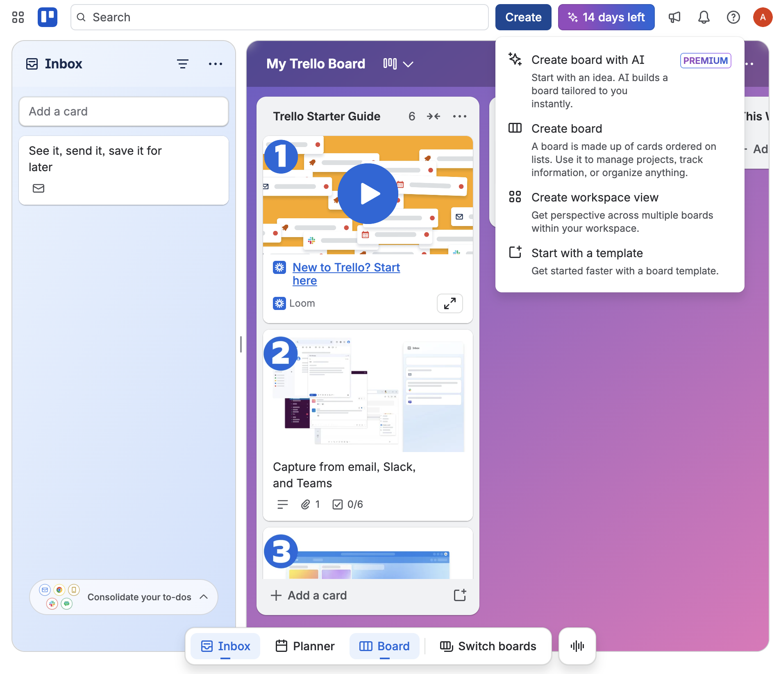Click the My Trello Board title
This screenshot has width=781, height=674.
tap(316, 64)
